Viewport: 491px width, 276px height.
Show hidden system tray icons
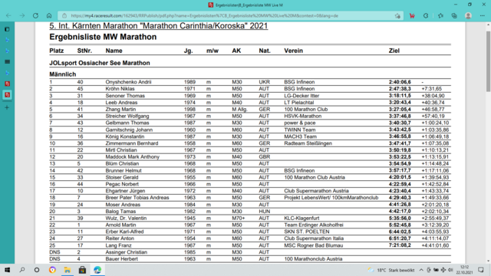pyautogui.click(x=421, y=270)
